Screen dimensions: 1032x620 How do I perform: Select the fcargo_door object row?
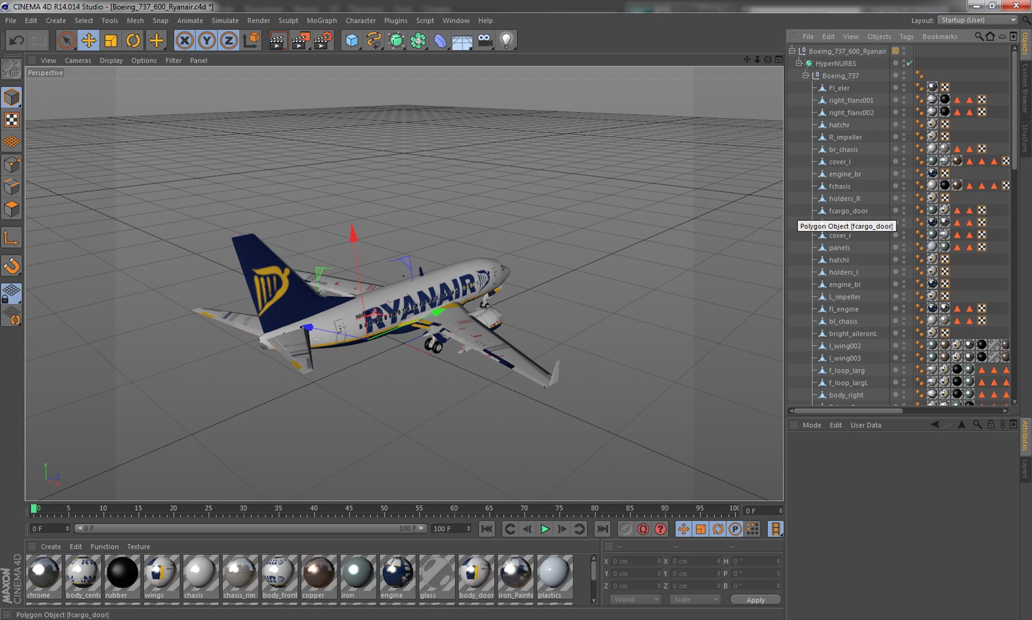848,211
